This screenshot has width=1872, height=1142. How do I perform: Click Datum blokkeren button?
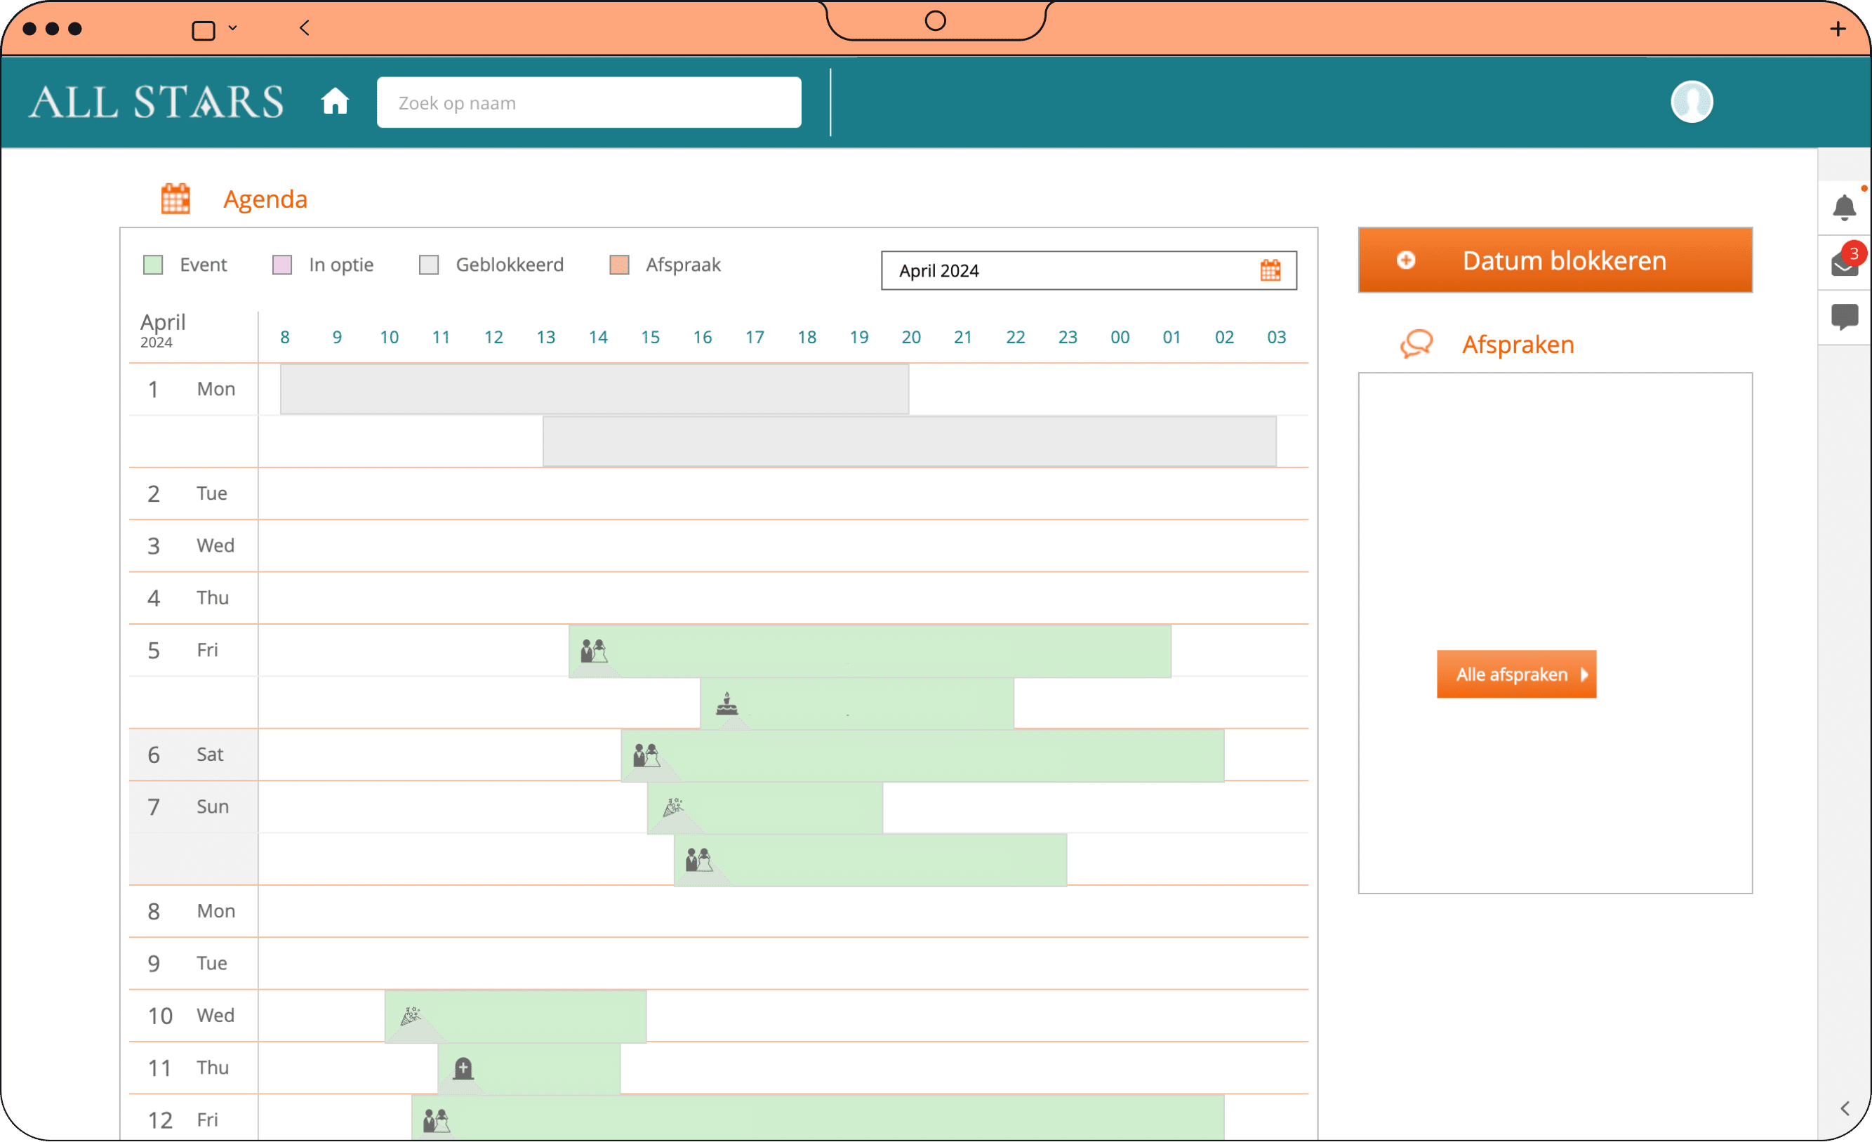pyautogui.click(x=1555, y=260)
